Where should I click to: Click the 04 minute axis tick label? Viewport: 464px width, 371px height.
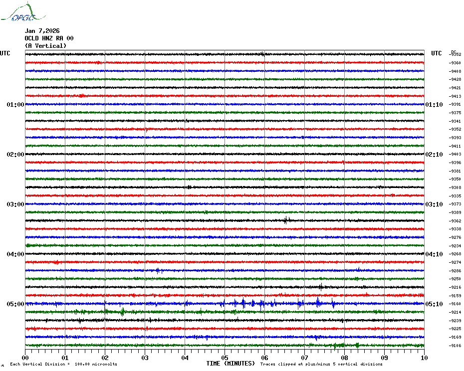[x=185, y=358]
